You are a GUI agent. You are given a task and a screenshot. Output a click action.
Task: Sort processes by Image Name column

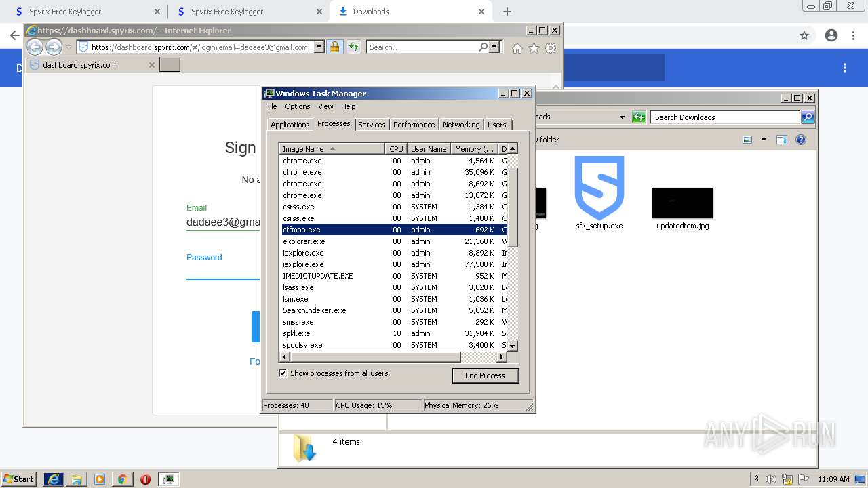pyautogui.click(x=332, y=149)
